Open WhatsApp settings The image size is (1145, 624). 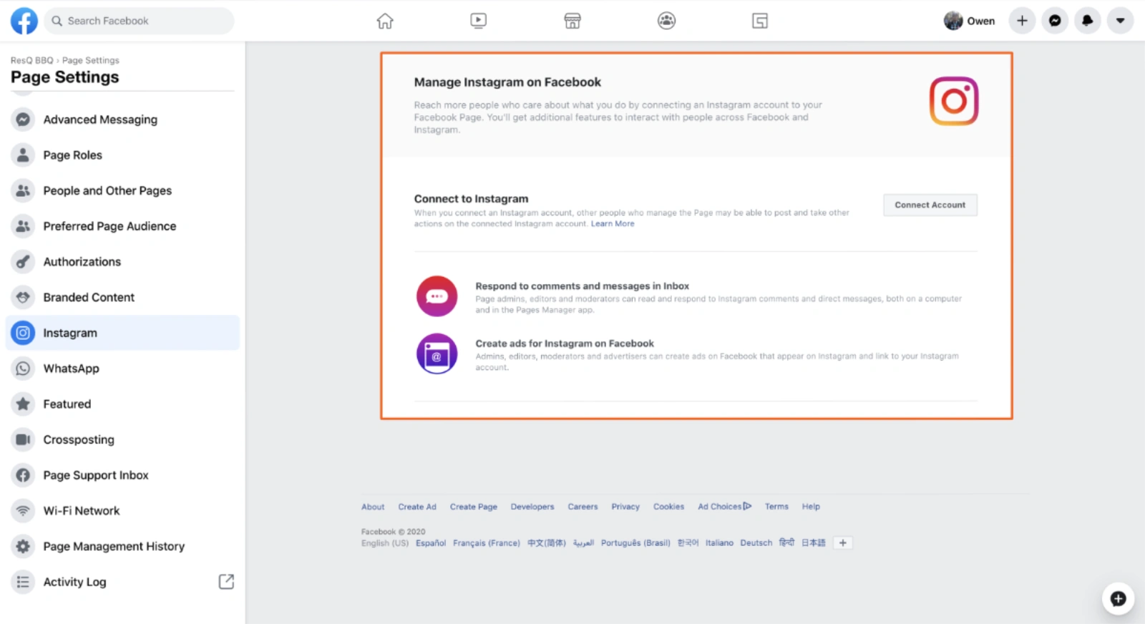pos(122,369)
